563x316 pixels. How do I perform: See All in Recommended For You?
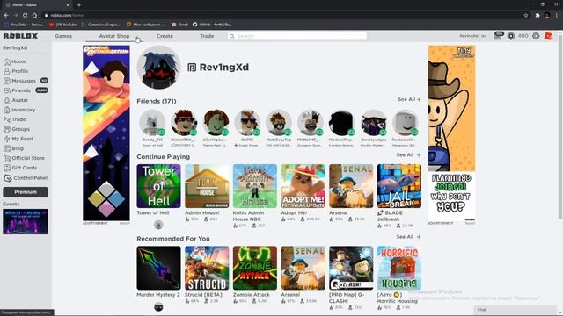point(408,237)
